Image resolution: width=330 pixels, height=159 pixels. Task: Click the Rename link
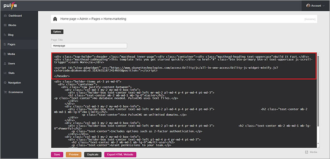310,19
